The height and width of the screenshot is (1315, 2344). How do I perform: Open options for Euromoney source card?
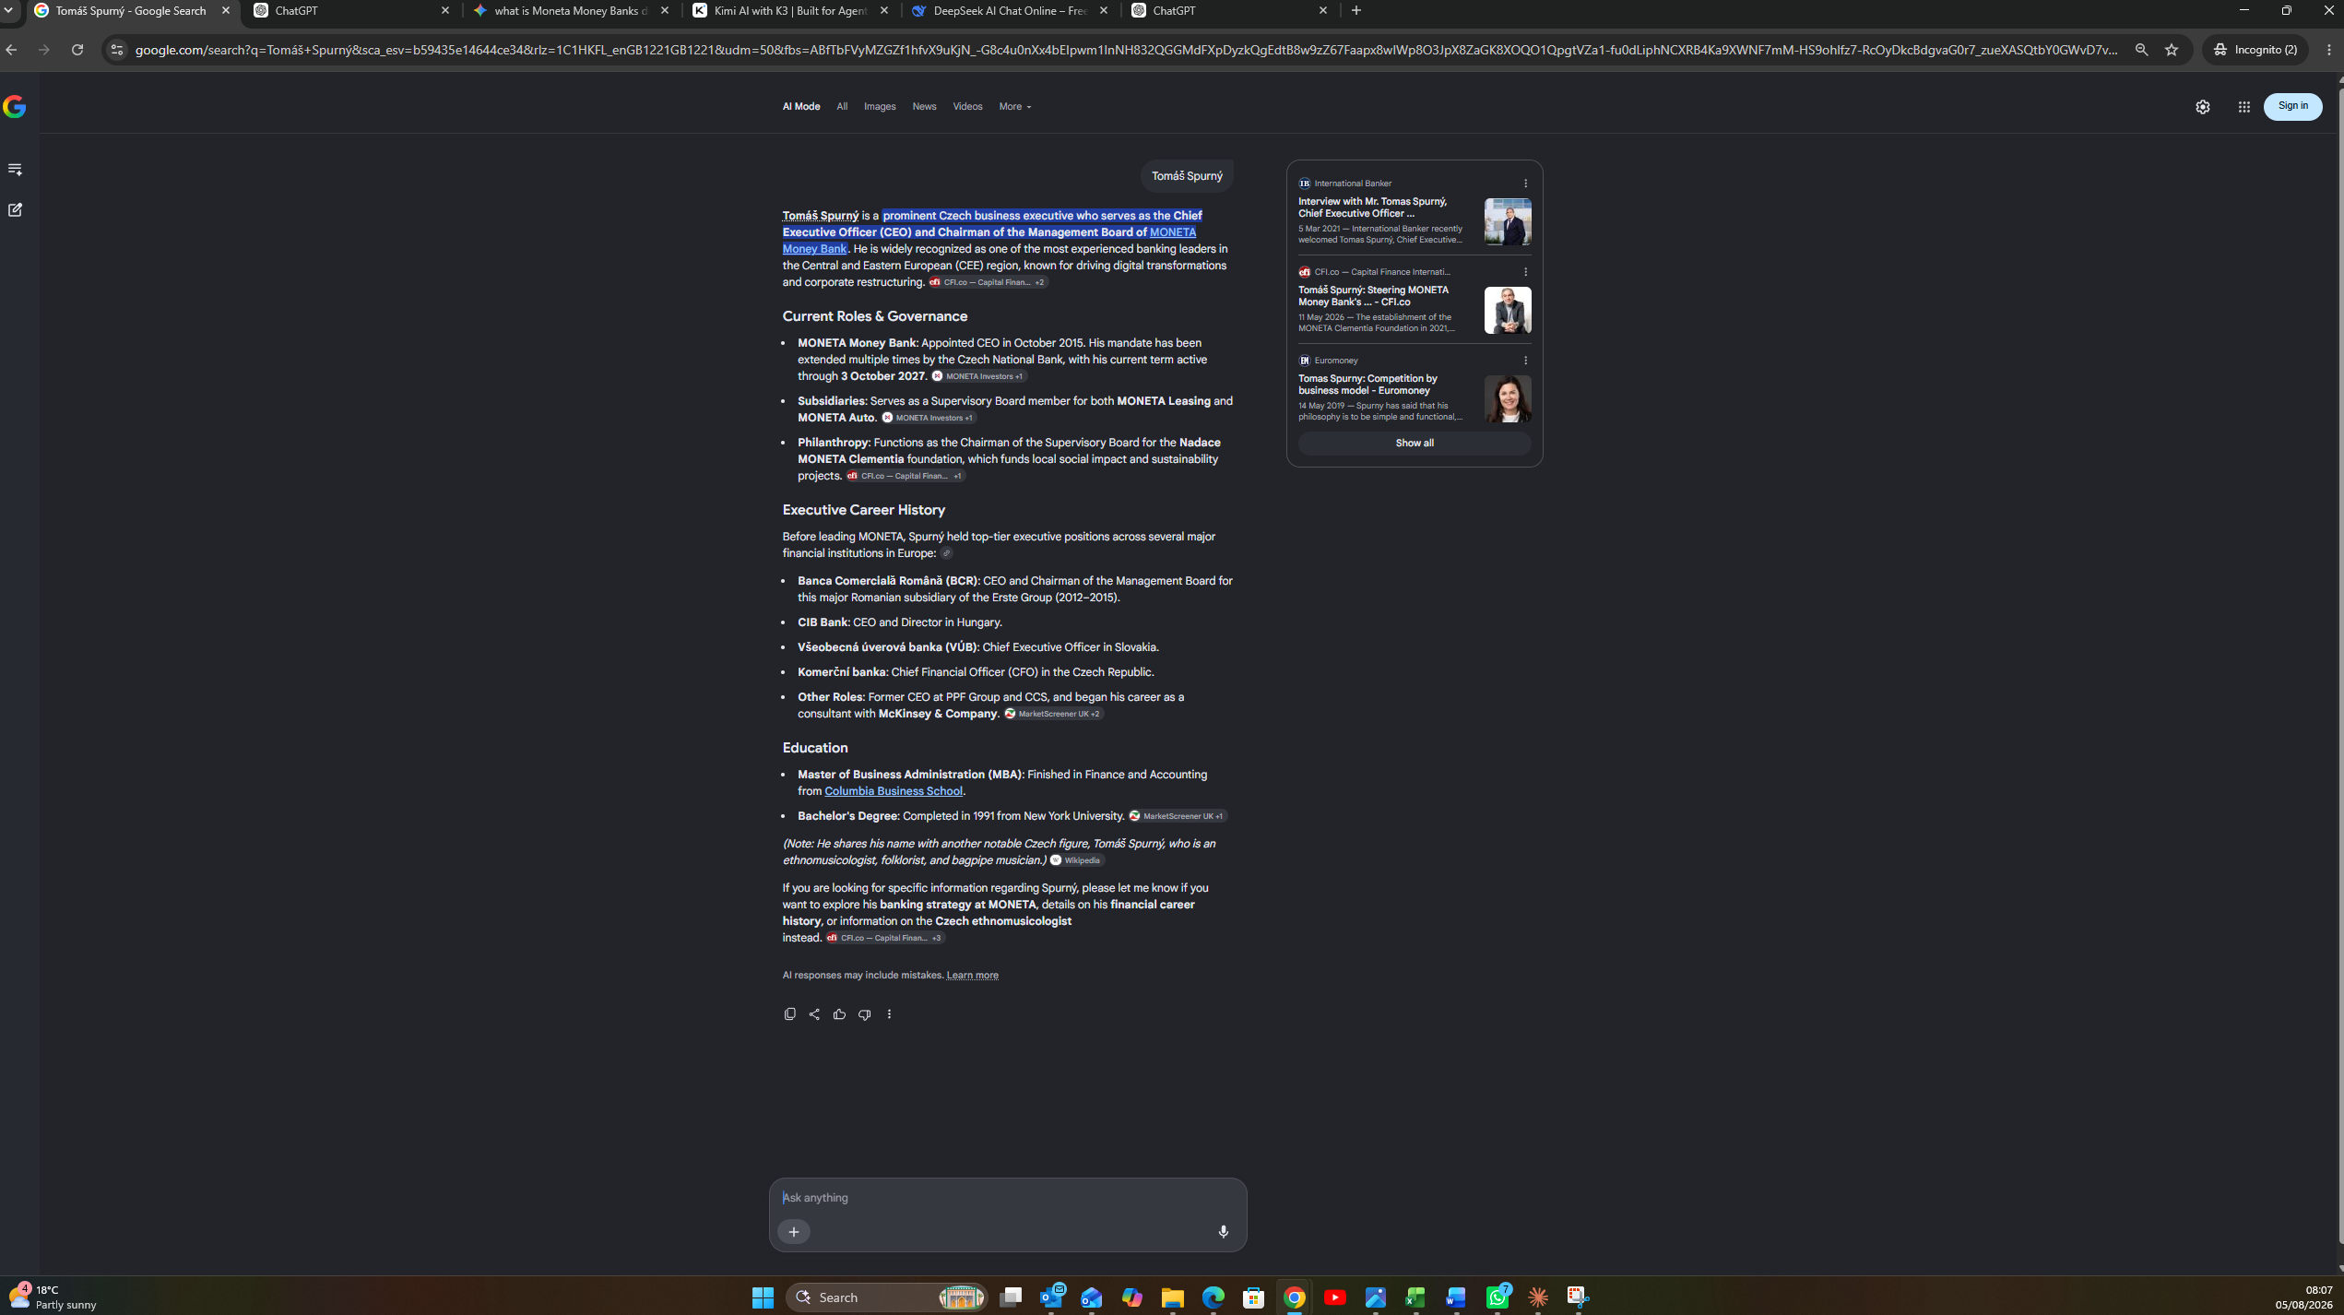(1525, 361)
